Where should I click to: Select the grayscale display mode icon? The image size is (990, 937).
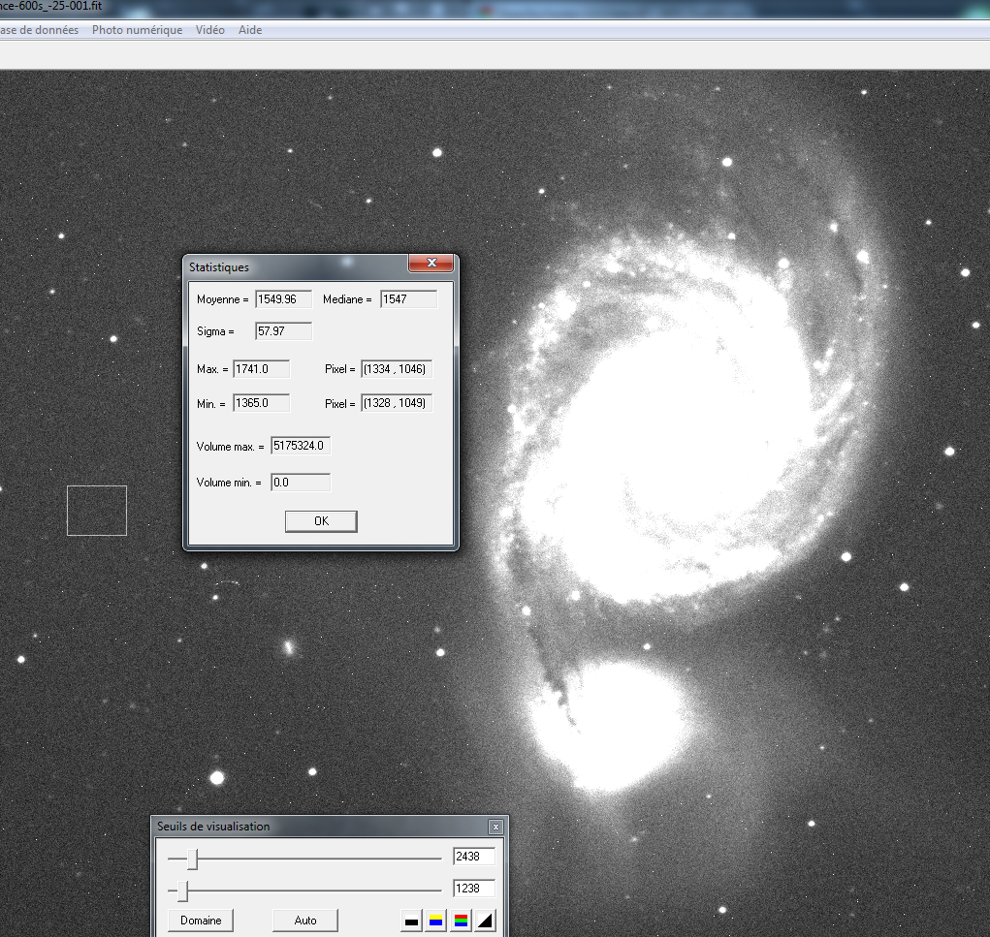pyautogui.click(x=411, y=920)
